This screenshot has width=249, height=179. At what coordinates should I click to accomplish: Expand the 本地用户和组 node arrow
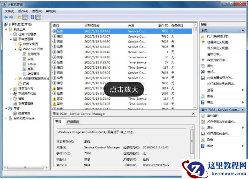(x=11, y=93)
